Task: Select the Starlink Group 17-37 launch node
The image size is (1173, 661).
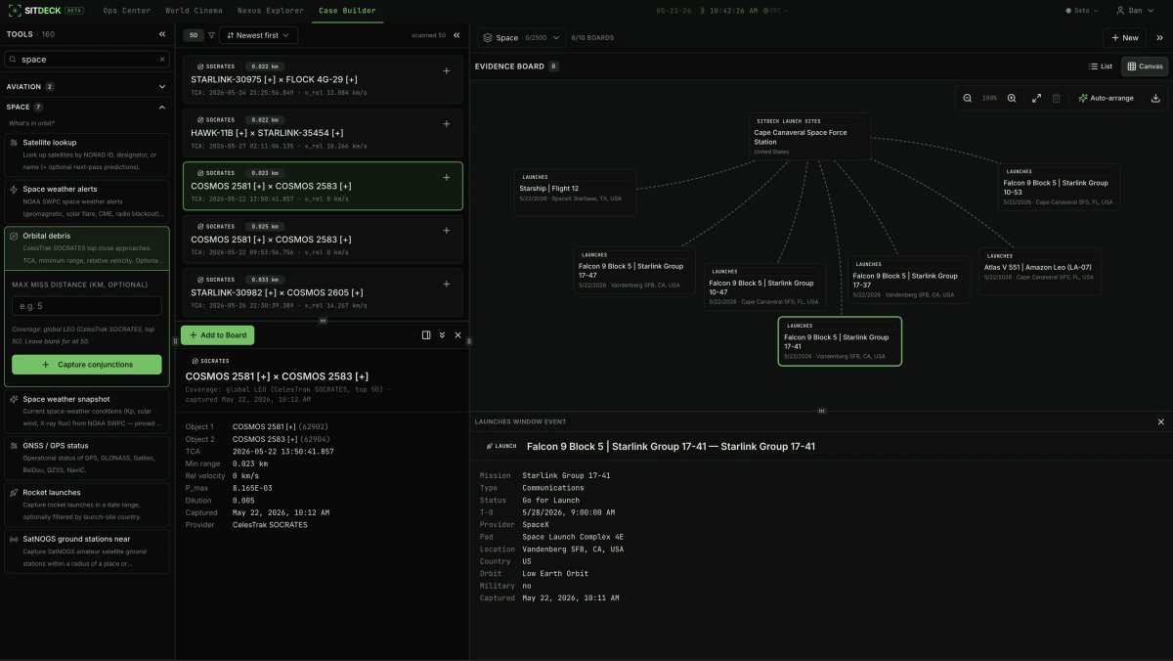Action: 909,280
